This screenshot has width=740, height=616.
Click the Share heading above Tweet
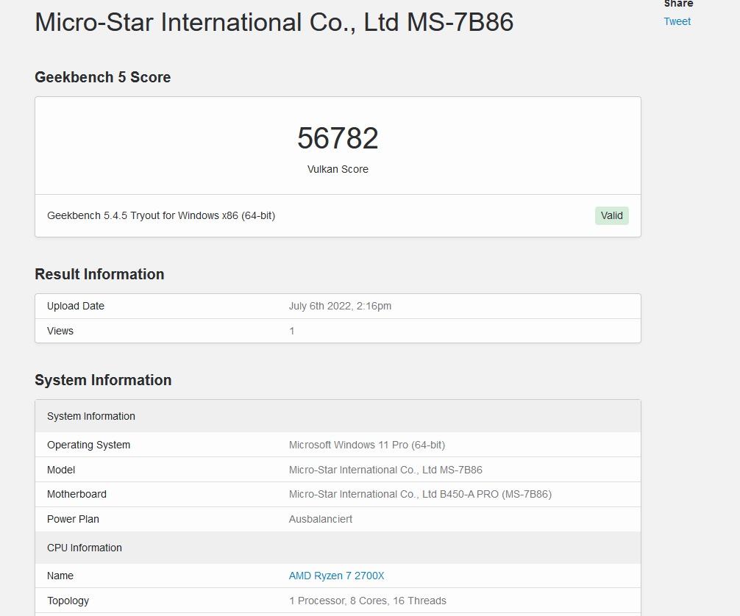click(678, 4)
